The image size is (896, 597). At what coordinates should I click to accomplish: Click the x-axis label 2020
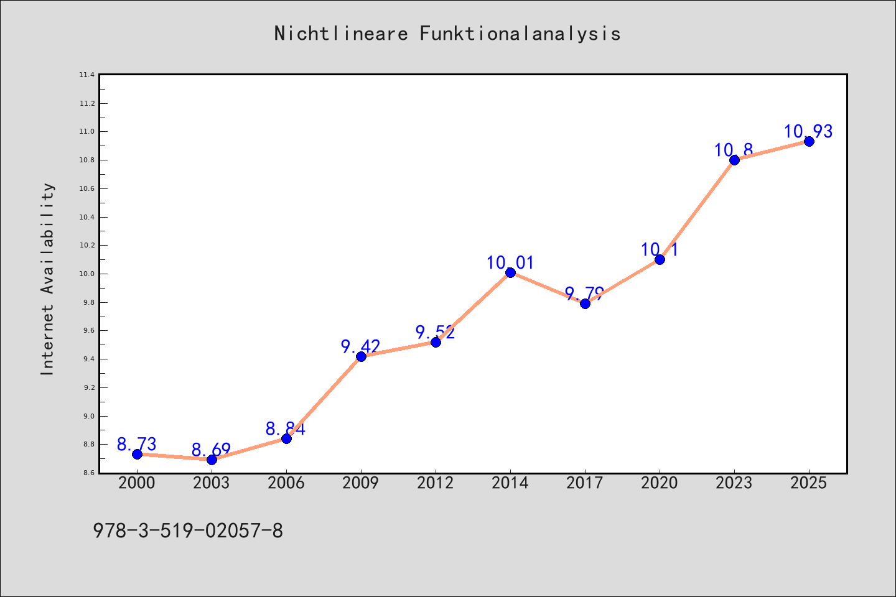[660, 483]
